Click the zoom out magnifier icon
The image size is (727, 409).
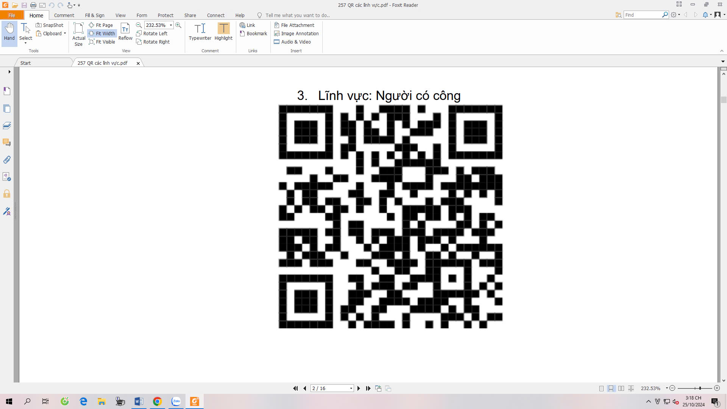pyautogui.click(x=139, y=25)
